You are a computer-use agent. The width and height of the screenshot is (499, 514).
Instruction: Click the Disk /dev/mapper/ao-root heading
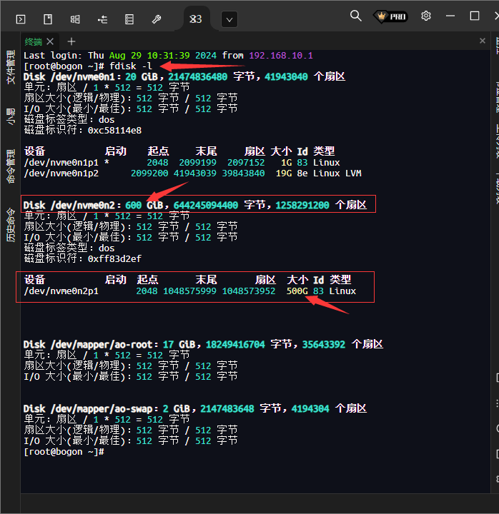click(88, 344)
